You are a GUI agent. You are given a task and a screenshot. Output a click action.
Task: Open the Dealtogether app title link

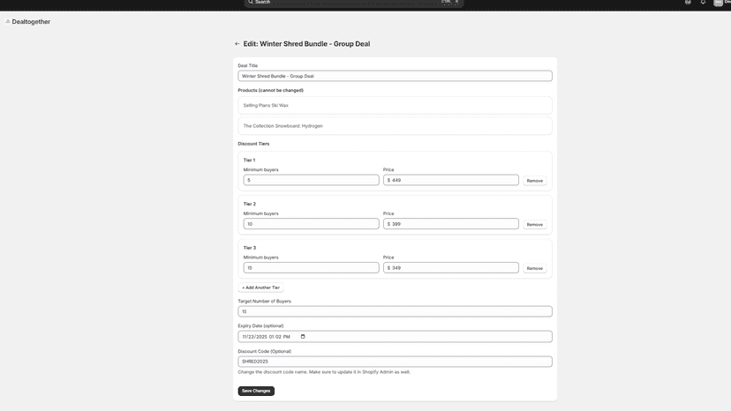pos(31,22)
